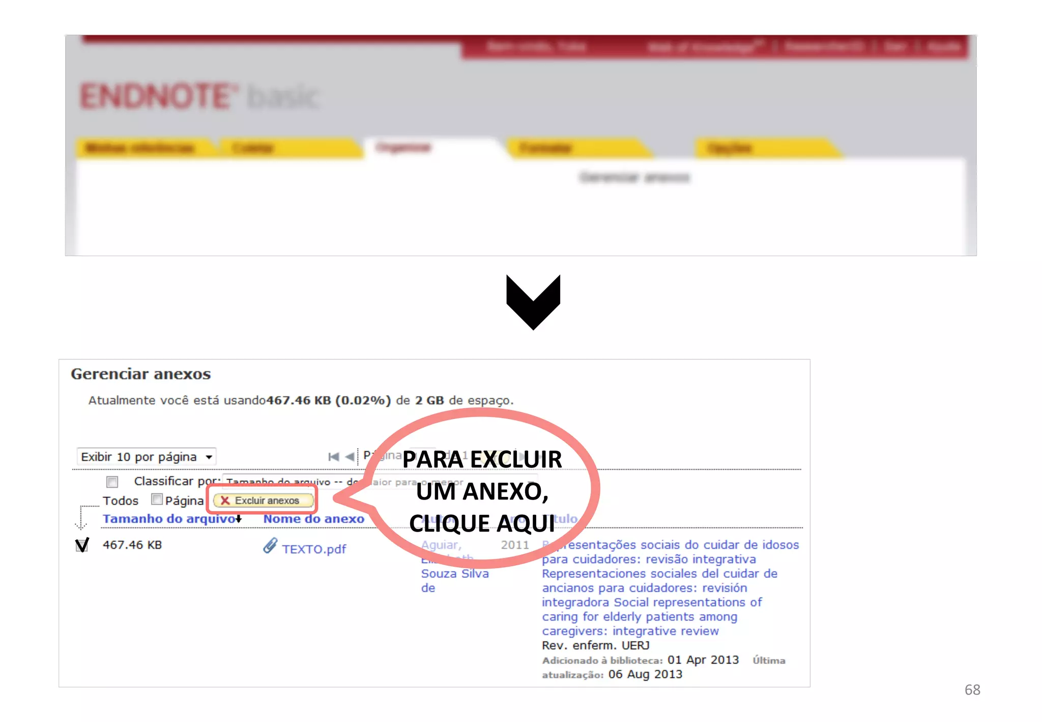Tick the Todos select-all checkbox
This screenshot has height=722, width=1042.
coord(112,482)
